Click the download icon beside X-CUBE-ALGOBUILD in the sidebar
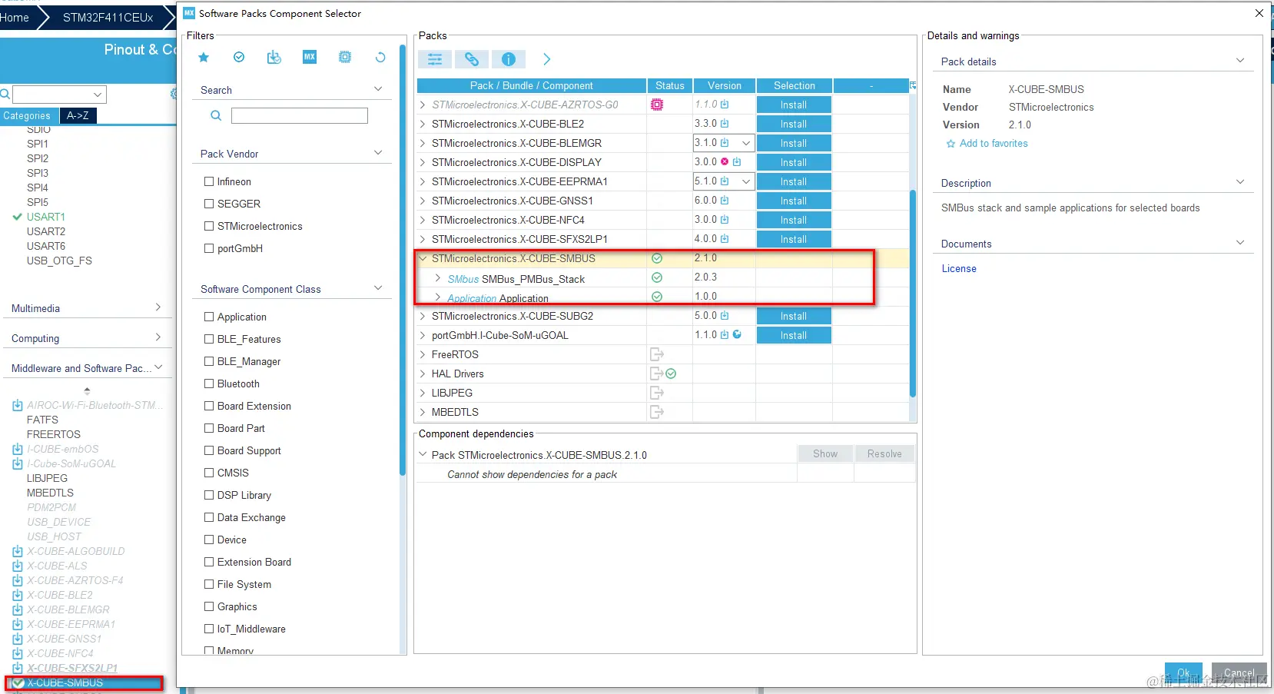Viewport: 1274px width, 694px height. click(x=18, y=551)
